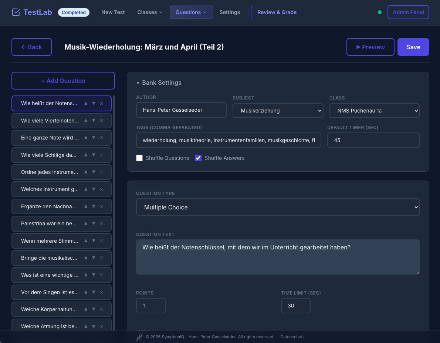Move 'Was ist eine wichtige...' up

tap(86, 275)
